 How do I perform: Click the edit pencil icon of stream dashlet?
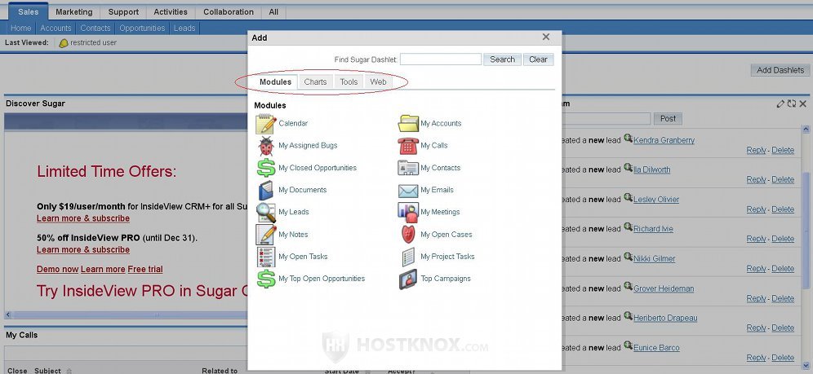[x=780, y=104]
